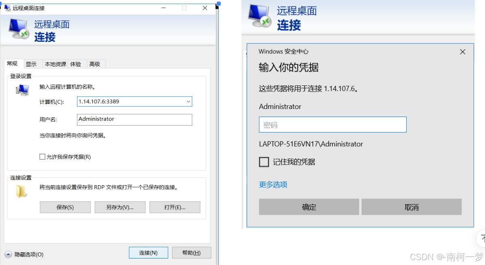Click the 输入远程计算机的名称 text
The height and width of the screenshot is (265, 485).
[67, 87]
